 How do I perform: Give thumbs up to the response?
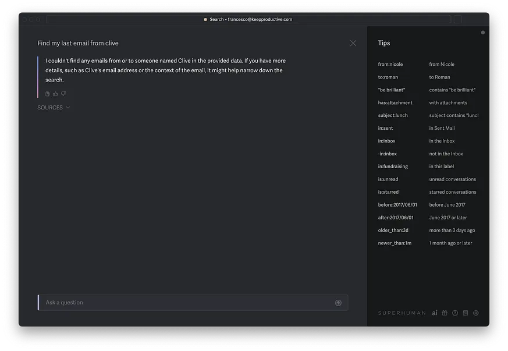[55, 94]
